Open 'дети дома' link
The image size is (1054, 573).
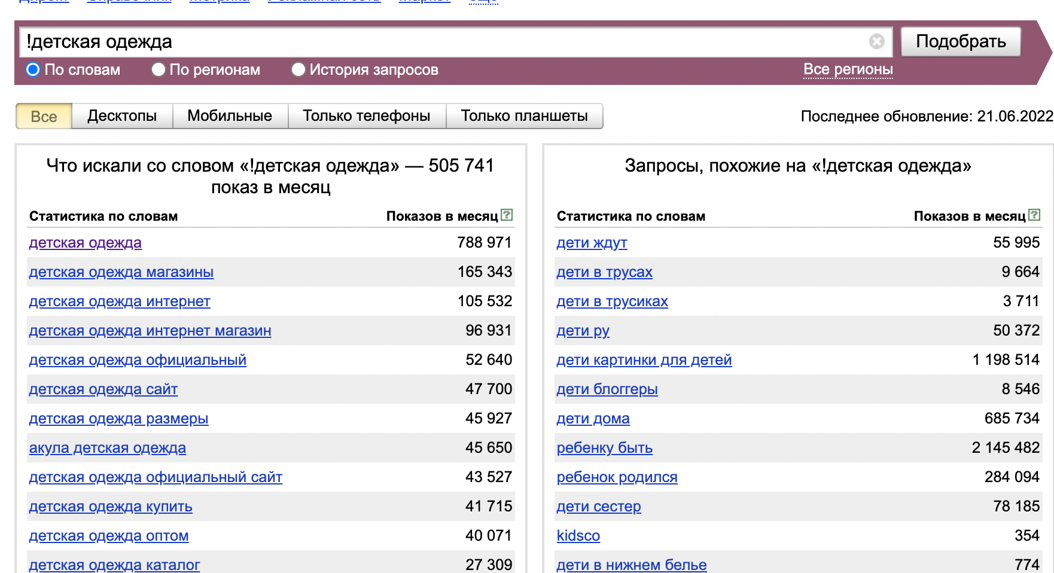(593, 419)
